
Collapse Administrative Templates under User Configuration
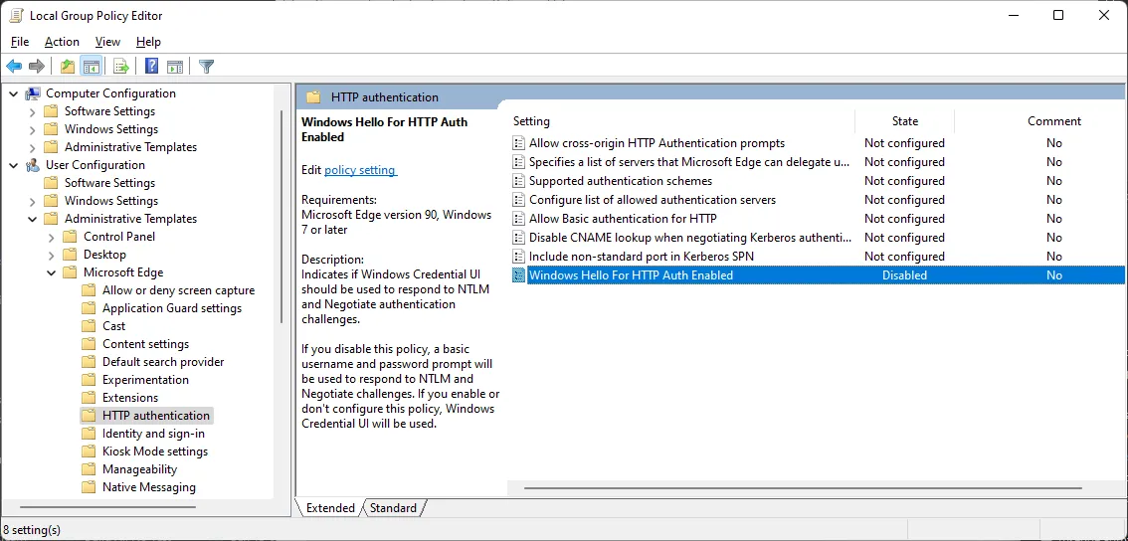coord(33,219)
